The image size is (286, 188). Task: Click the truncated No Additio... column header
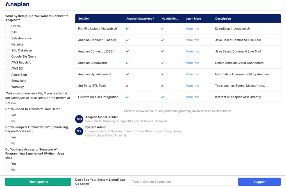(x=170, y=19)
